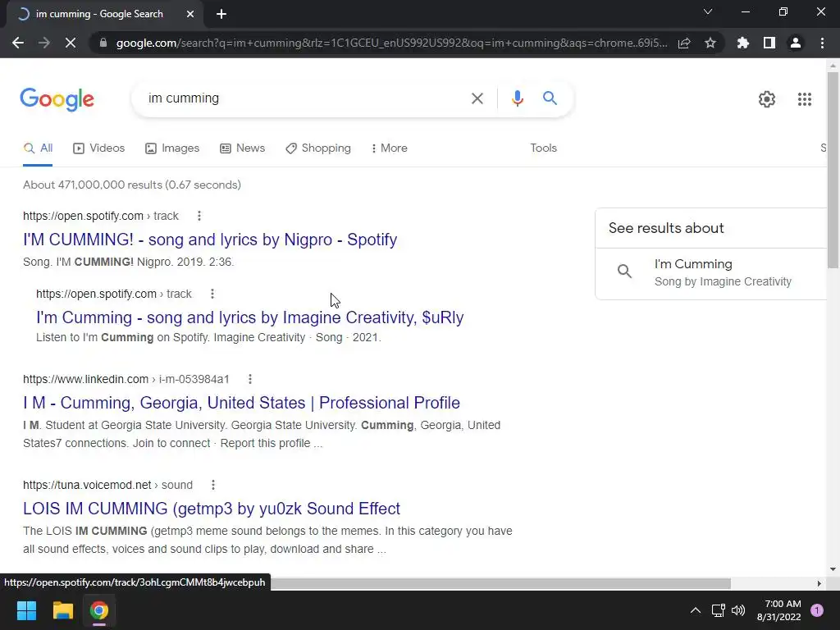The height and width of the screenshot is (630, 840).
Task: Switch to the Videos tab
Action: (98, 148)
